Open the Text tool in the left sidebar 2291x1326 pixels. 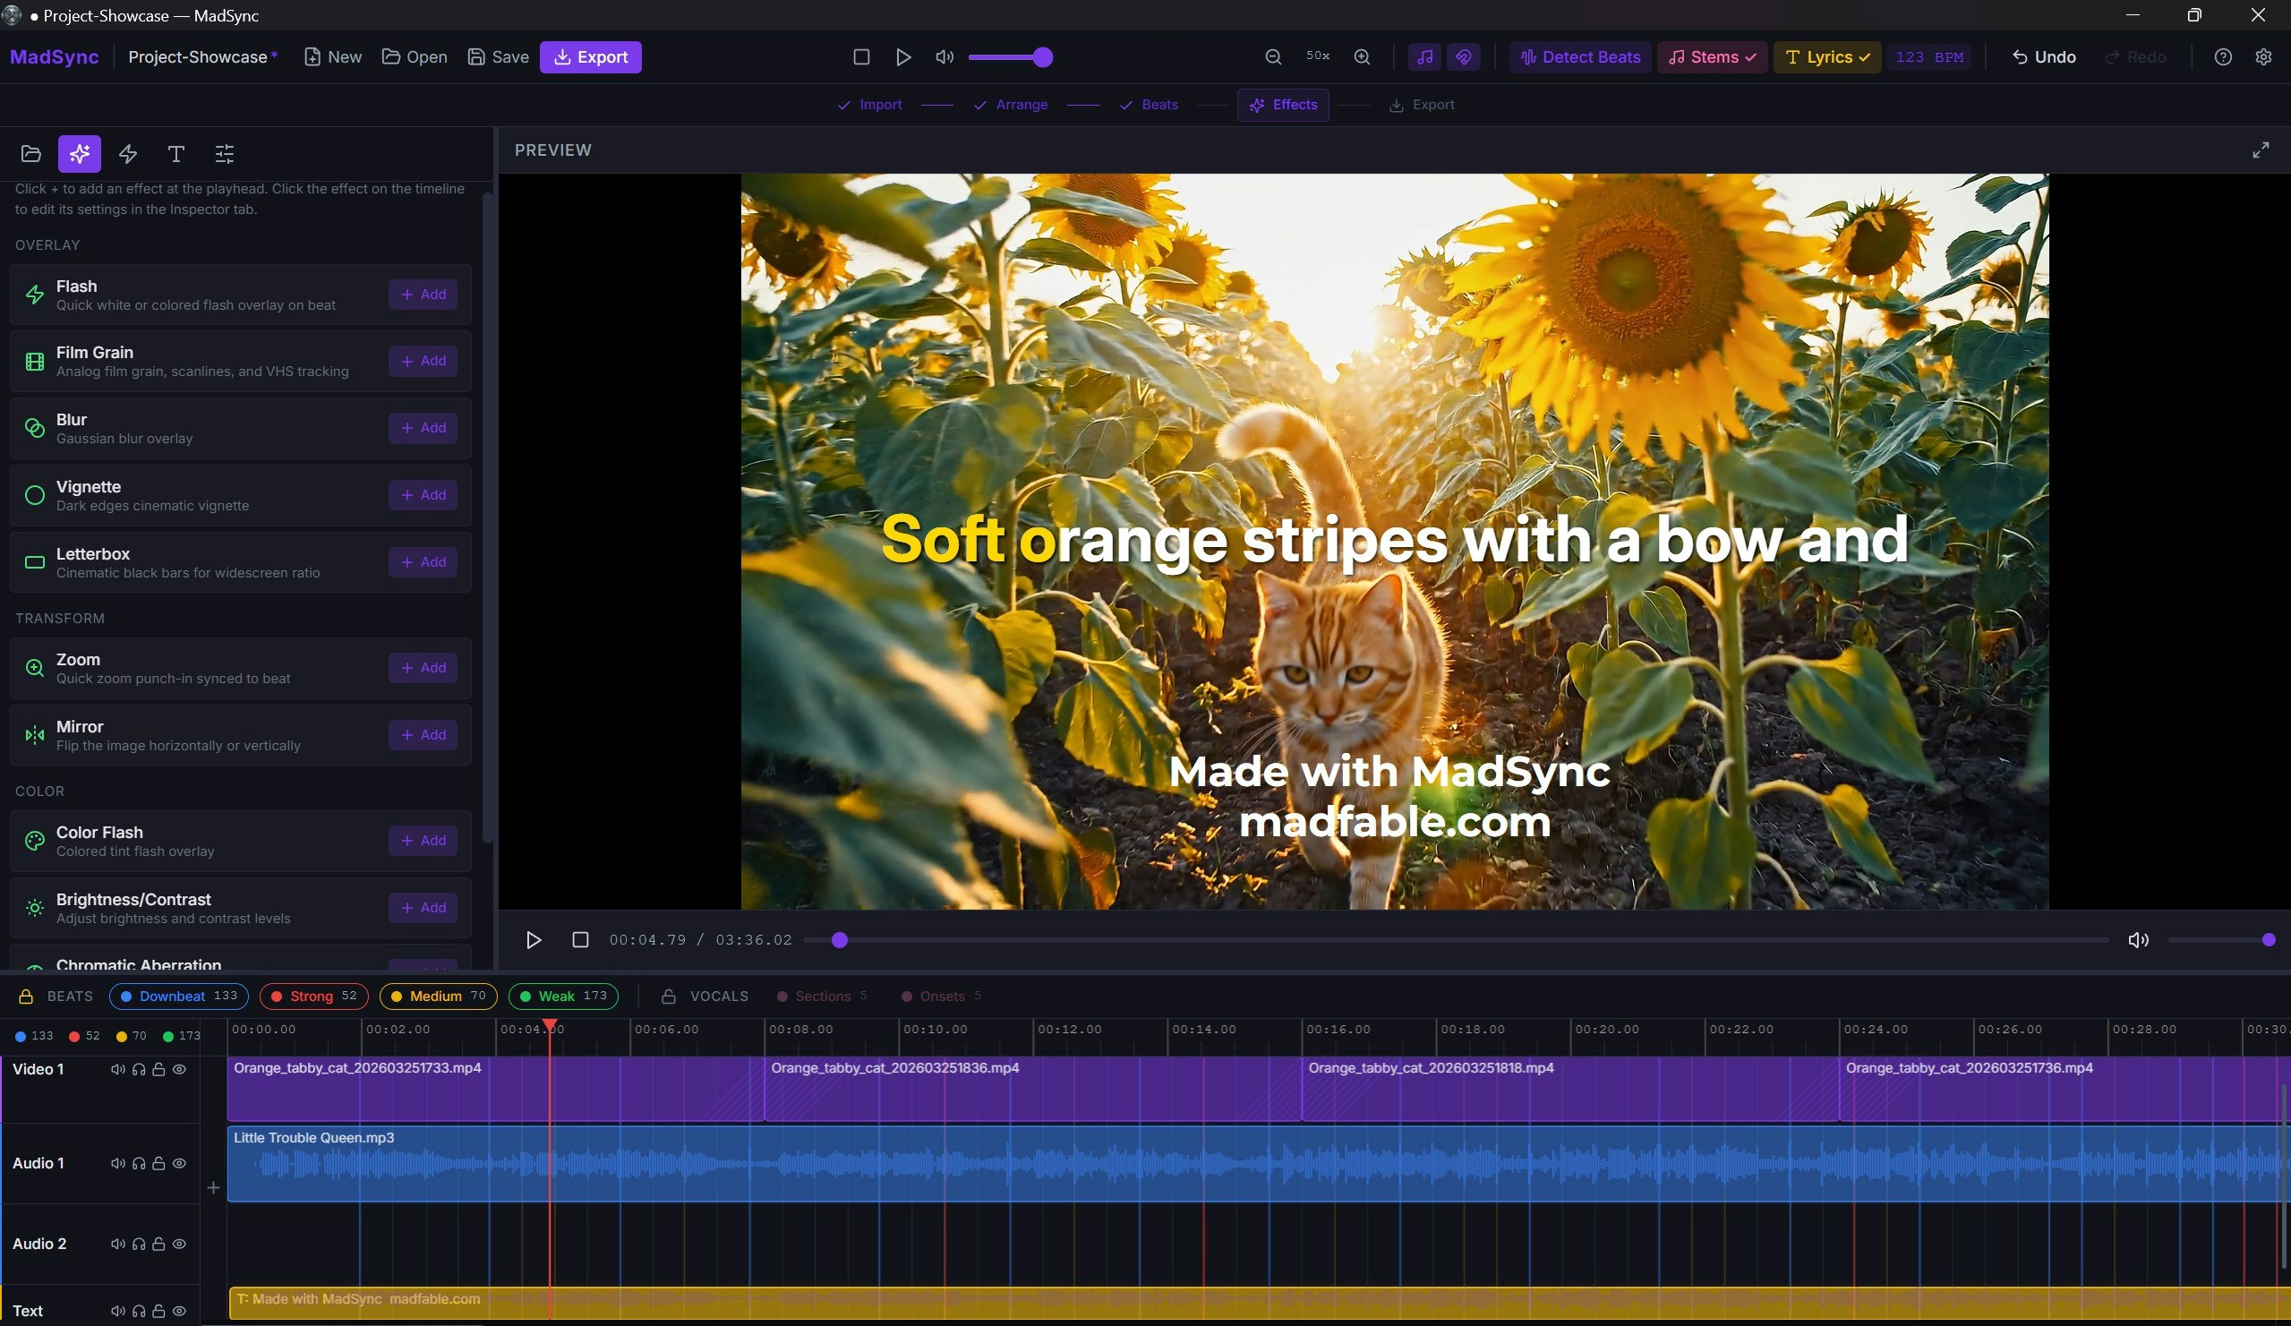pos(175,155)
